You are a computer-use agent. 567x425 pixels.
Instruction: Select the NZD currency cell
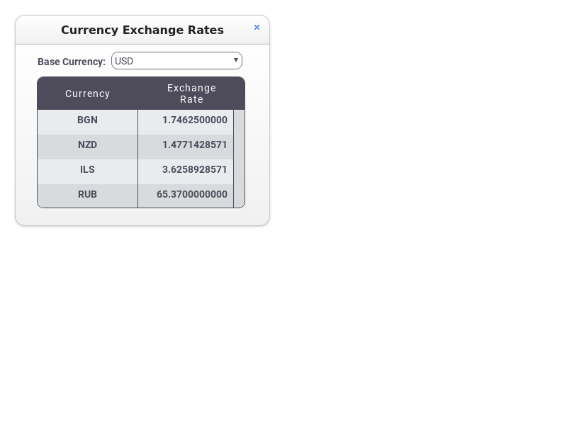tap(87, 145)
